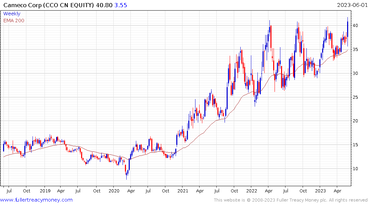This screenshot has width=368, height=205.
Task: Click the 30 price axis label
Action: tap(355, 73)
